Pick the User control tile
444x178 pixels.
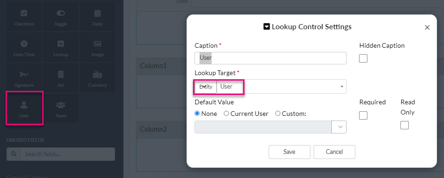pos(24,108)
